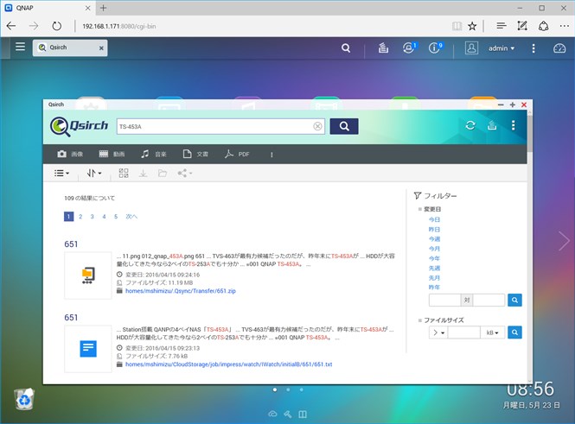Open the second 651 result title
The image size is (575, 424).
coord(71,318)
